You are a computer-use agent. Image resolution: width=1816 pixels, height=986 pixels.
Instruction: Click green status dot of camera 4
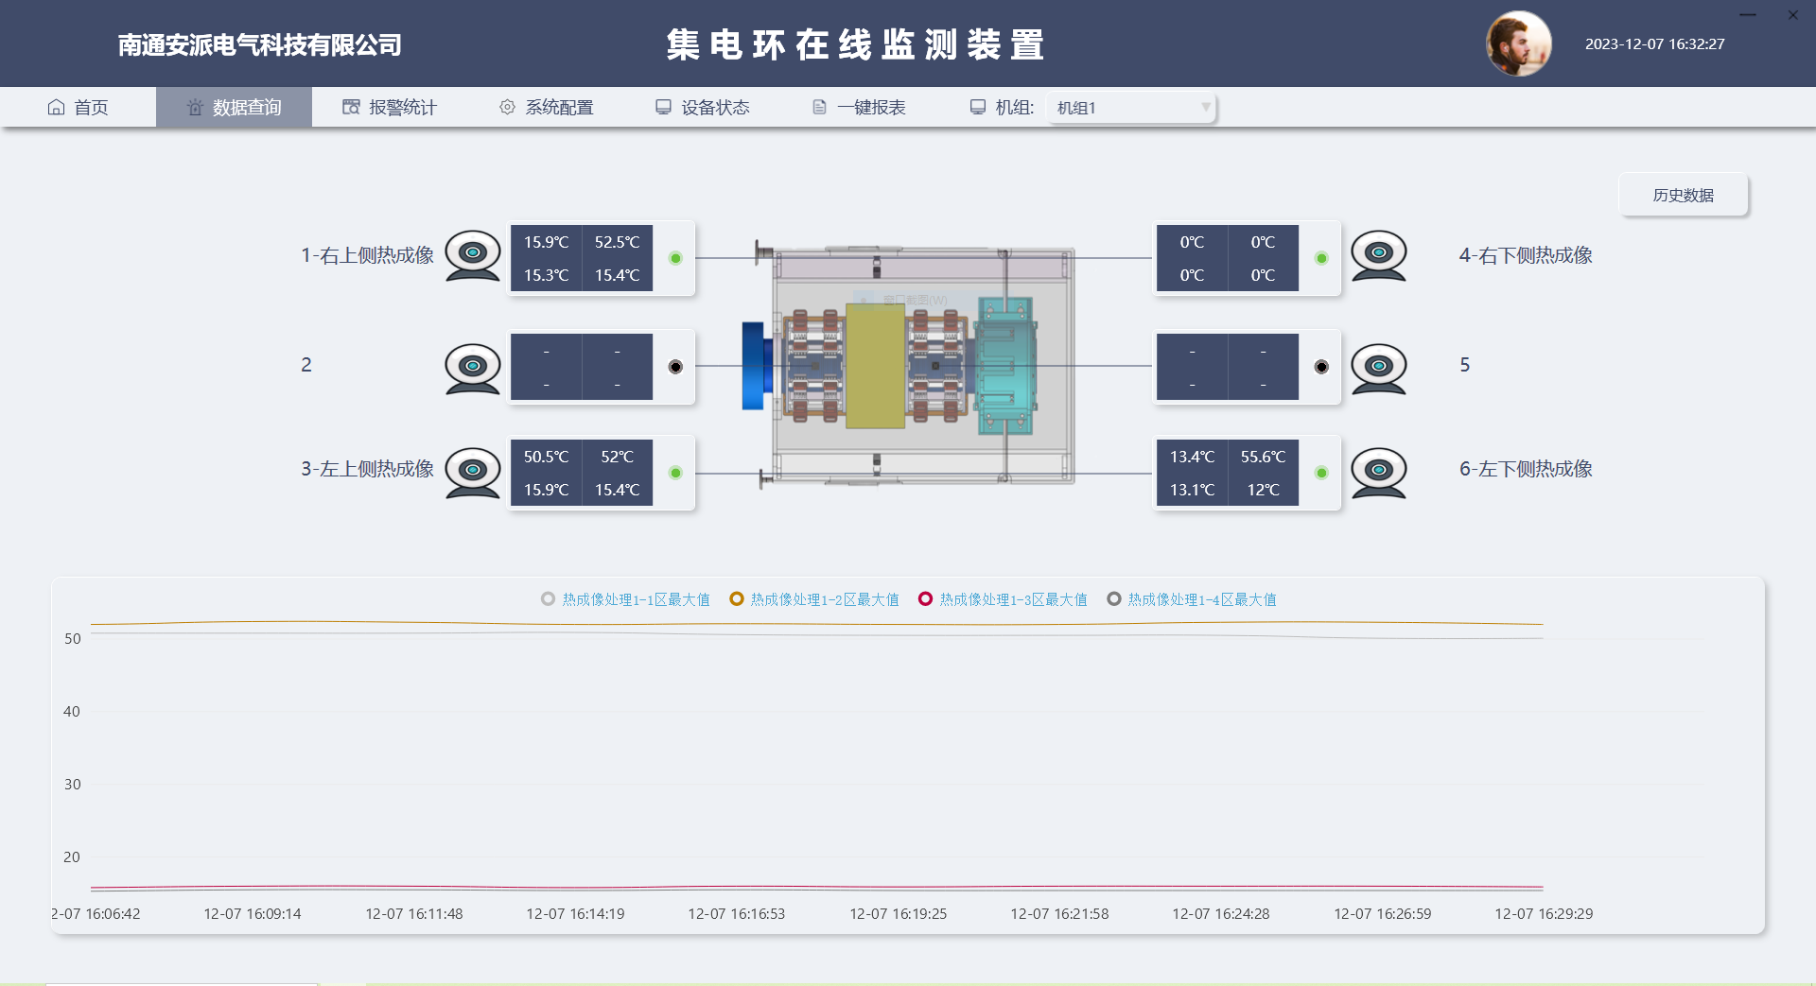tap(1321, 258)
